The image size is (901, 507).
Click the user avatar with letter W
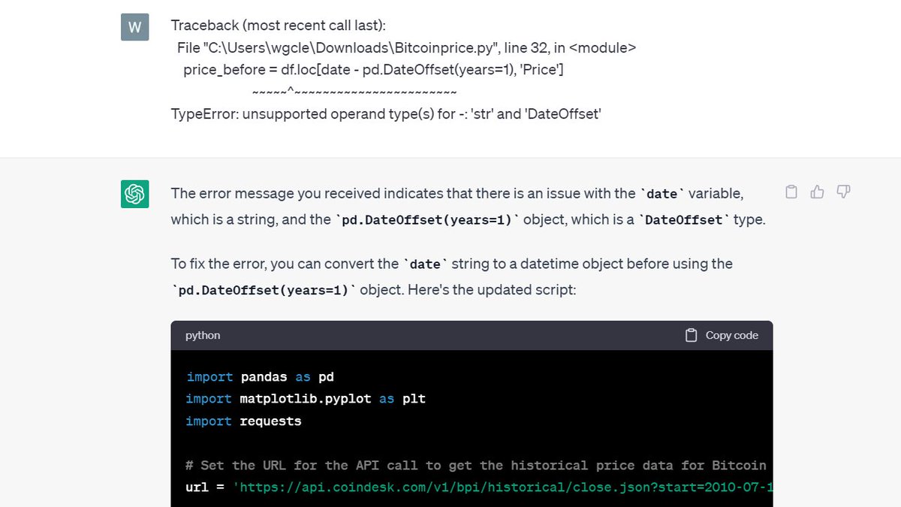134,28
